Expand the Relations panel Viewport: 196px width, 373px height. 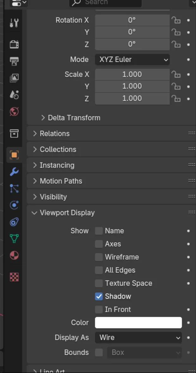(x=54, y=134)
